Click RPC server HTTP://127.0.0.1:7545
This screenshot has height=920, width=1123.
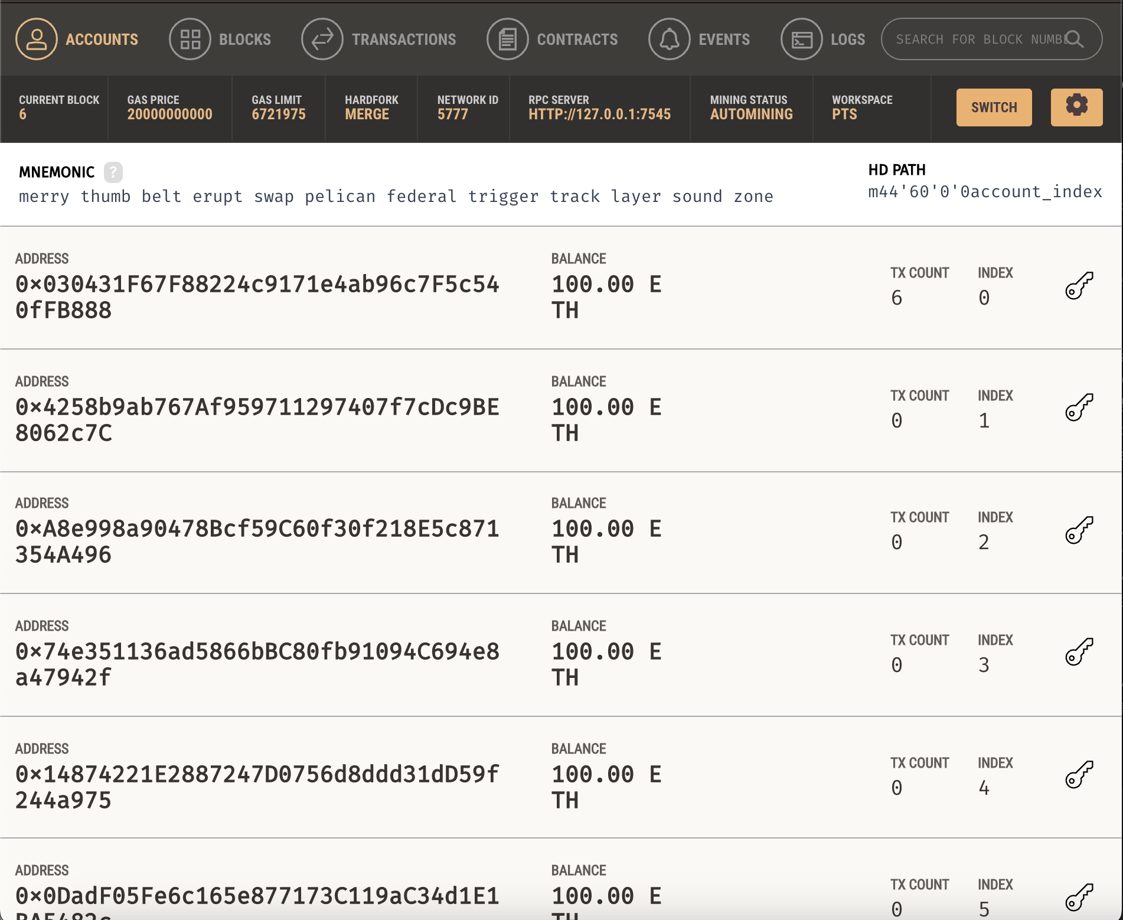[x=600, y=115]
